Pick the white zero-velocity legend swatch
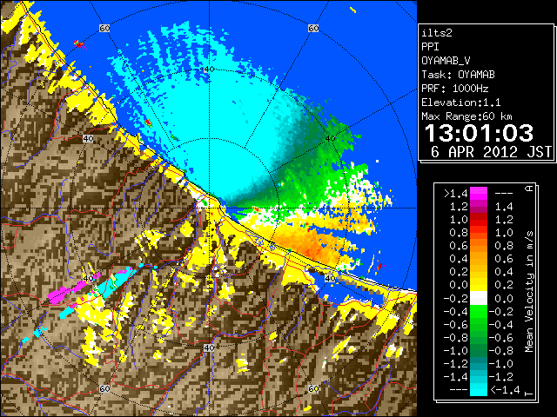Image resolution: width=557 pixels, height=417 pixels. pos(479,298)
